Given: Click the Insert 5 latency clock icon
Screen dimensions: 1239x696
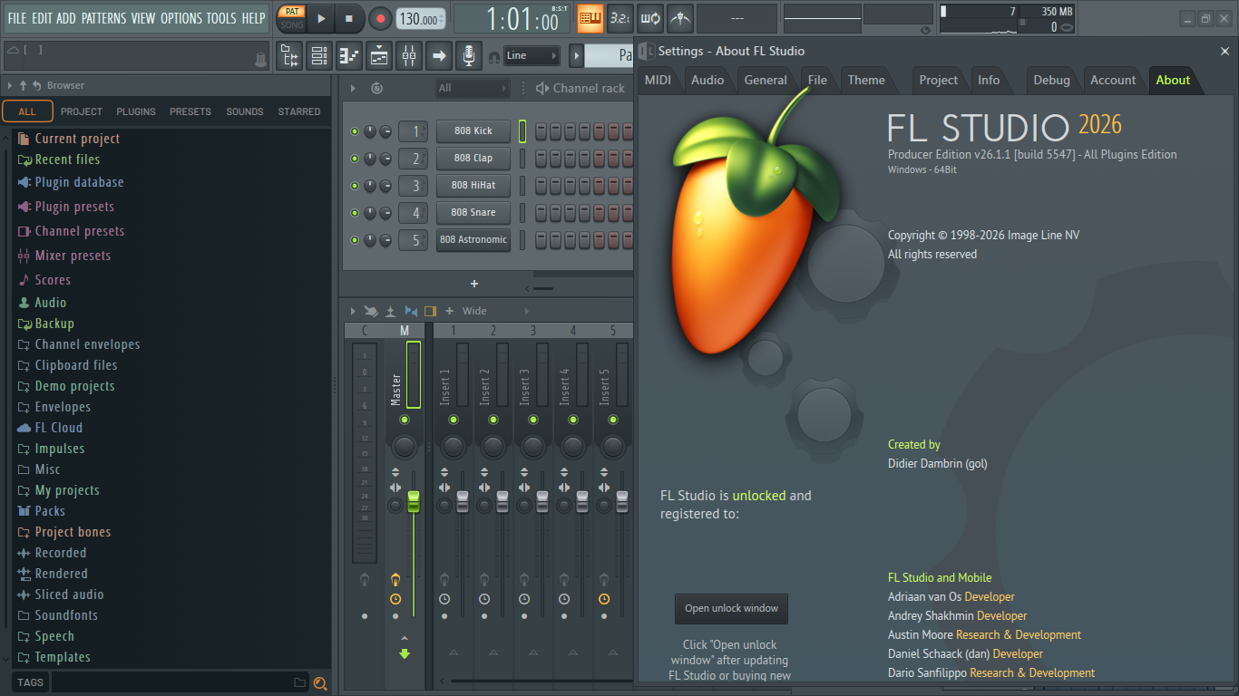Looking at the screenshot, I should point(604,599).
